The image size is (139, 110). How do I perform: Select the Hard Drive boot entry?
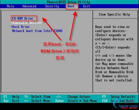tap(21, 27)
